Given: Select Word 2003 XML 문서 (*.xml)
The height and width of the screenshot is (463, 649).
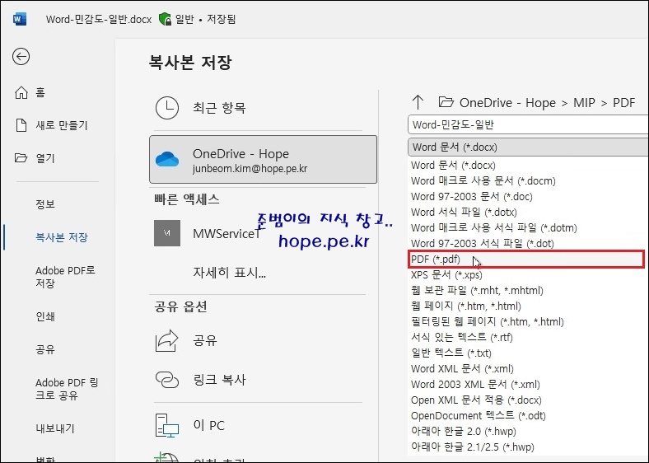Looking at the screenshot, I should pyautogui.click(x=475, y=385).
